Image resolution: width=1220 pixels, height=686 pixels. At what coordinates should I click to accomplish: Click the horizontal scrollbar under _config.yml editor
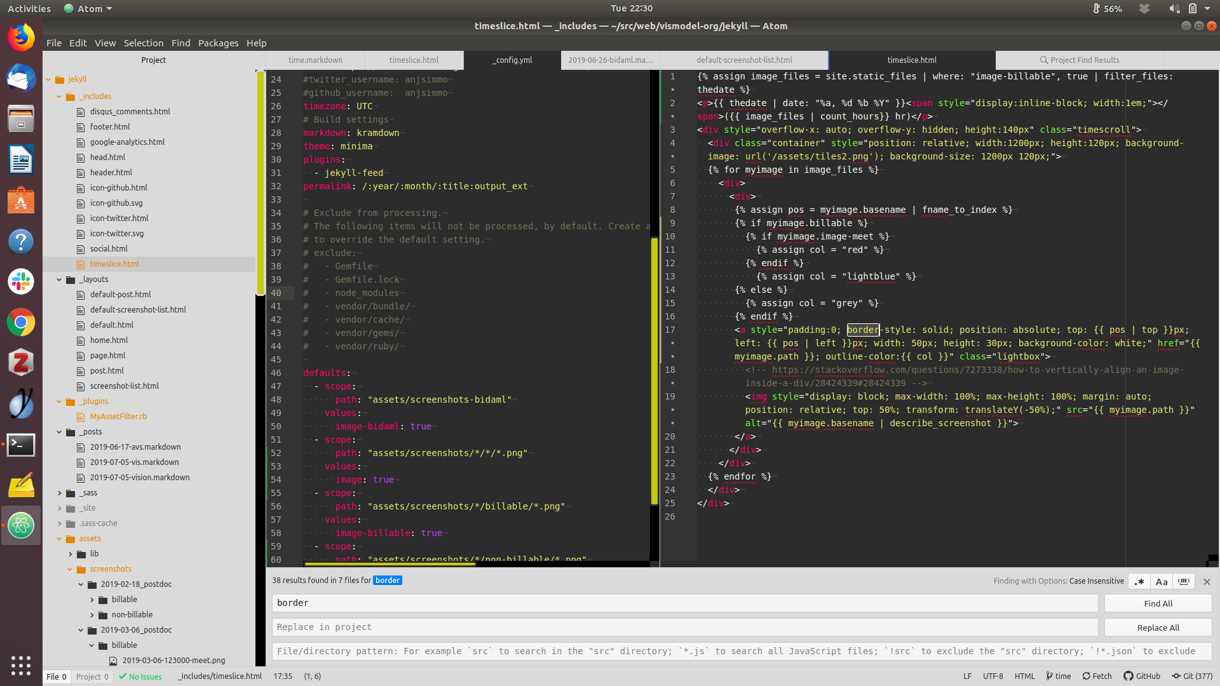click(x=390, y=563)
